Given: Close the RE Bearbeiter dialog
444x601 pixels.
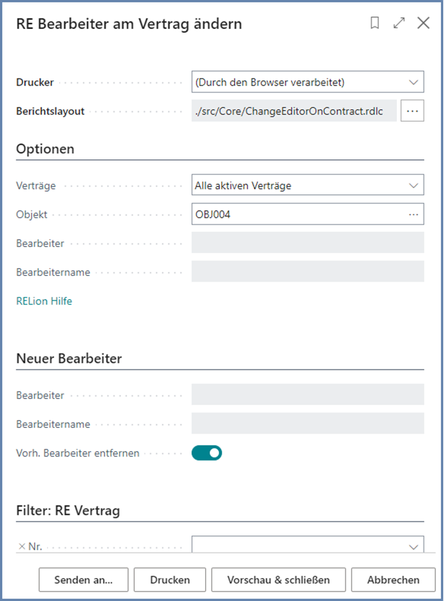Looking at the screenshot, I should click(x=423, y=23).
